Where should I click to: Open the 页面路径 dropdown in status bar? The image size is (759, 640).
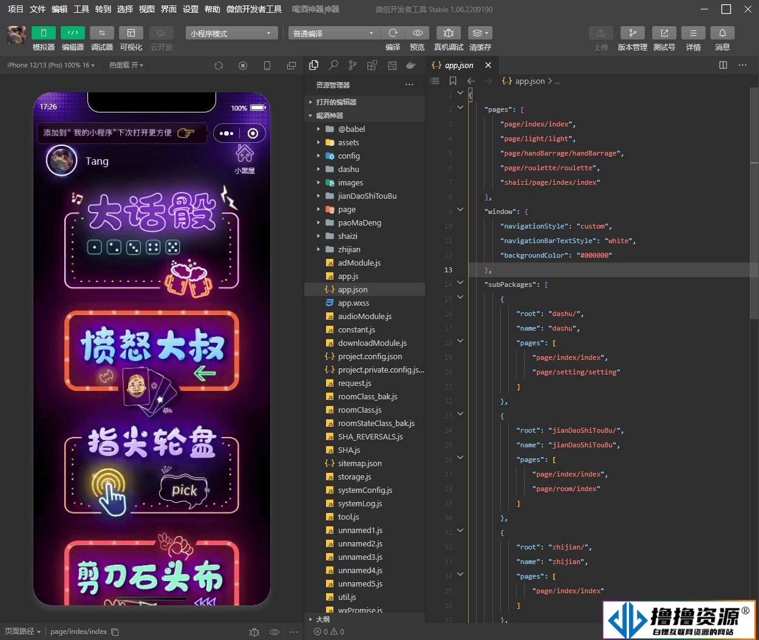[22, 631]
